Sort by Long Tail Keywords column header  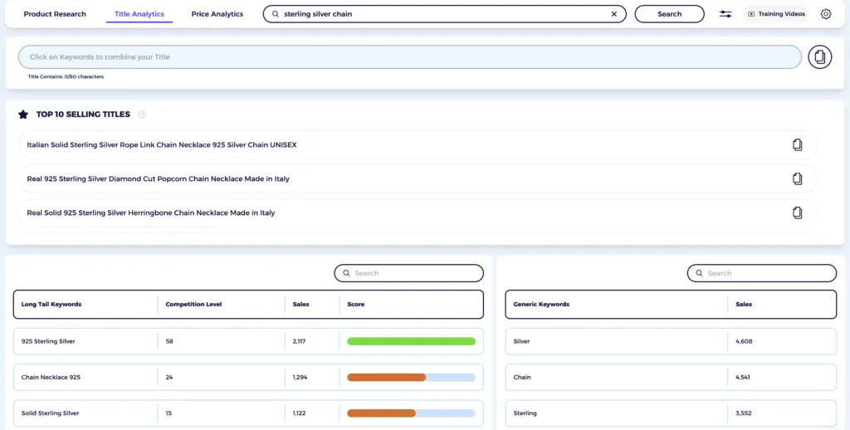point(51,304)
